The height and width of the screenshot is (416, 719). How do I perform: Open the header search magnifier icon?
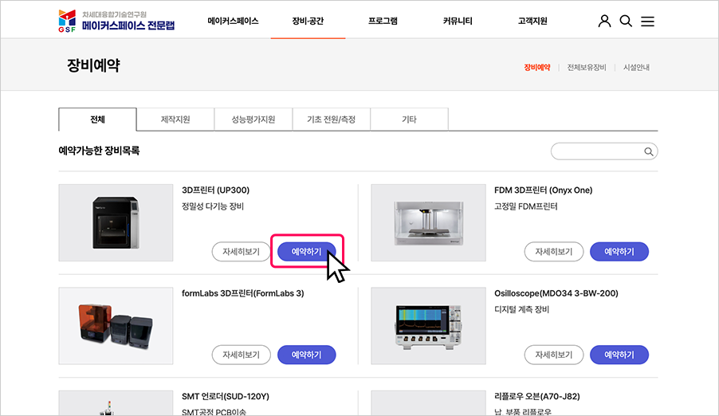(x=626, y=21)
